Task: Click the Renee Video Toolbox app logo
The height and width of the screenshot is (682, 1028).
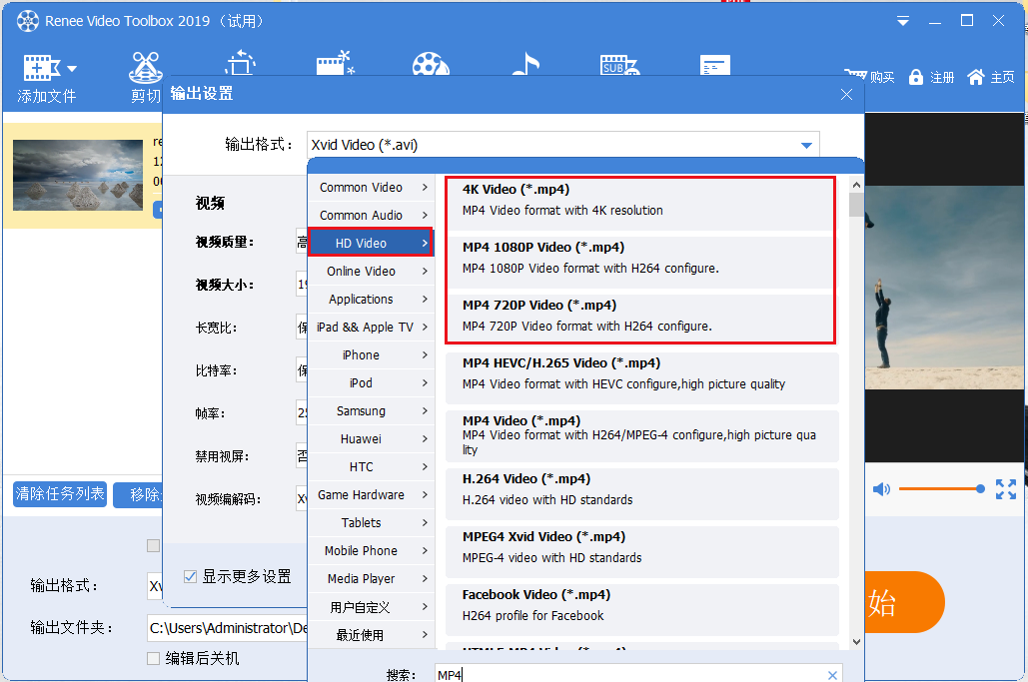Action: [x=28, y=21]
